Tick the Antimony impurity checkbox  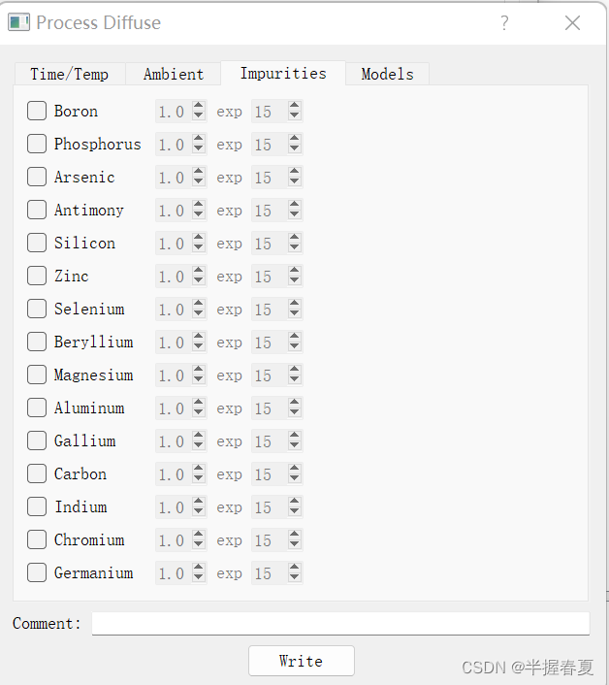coord(37,210)
